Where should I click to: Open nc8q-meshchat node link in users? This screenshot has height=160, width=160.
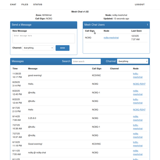coord(111,38)
